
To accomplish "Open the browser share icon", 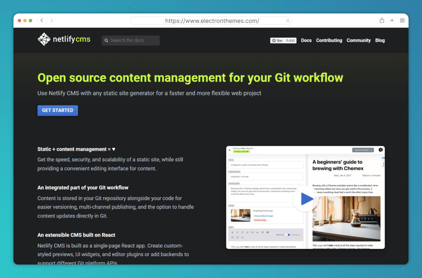I will click(382, 21).
